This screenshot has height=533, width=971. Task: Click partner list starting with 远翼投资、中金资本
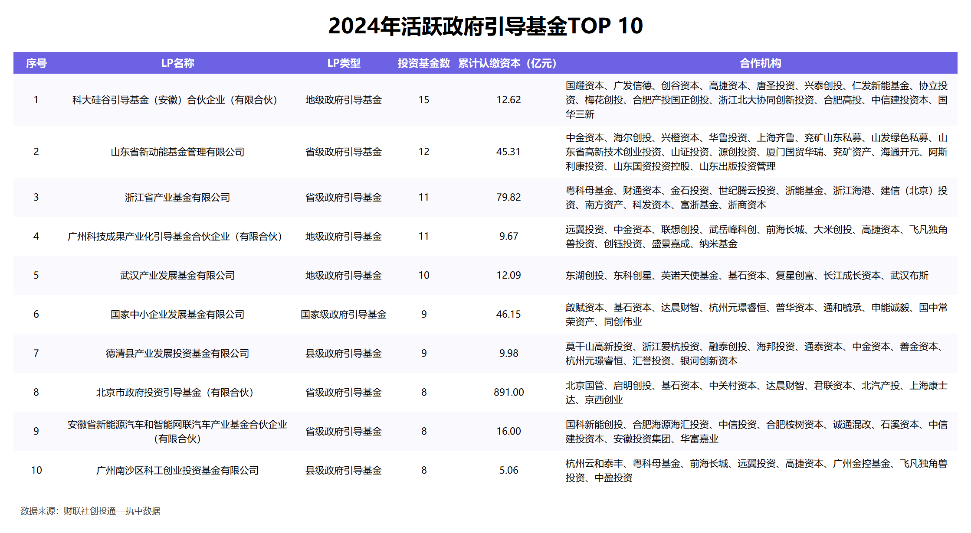tap(757, 237)
